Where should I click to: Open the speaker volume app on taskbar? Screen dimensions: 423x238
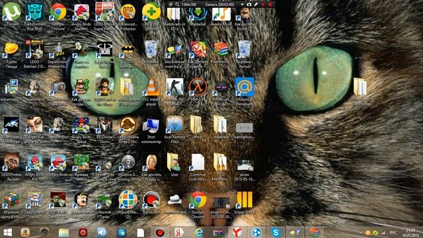pyautogui.click(x=102, y=232)
